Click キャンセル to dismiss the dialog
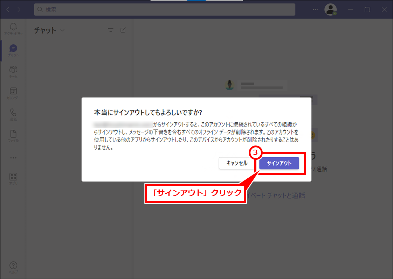The image size is (393, 279). coord(237,163)
